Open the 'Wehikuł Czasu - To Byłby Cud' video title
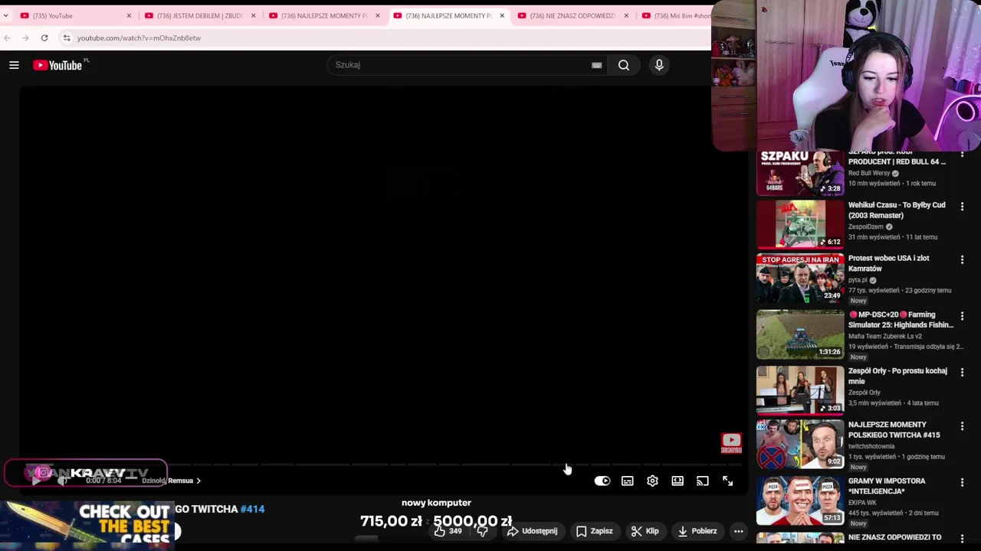This screenshot has width=981, height=551. [x=897, y=210]
